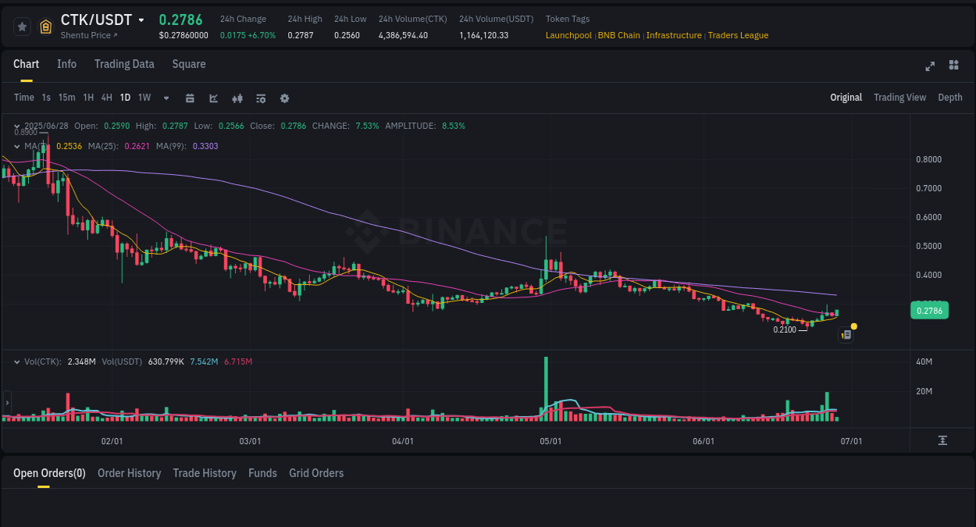
Task: Open the technical indicators candle icon
Action: tap(237, 98)
